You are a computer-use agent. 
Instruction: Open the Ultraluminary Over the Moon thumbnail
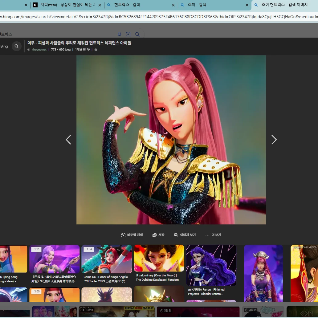pyautogui.click(x=159, y=258)
